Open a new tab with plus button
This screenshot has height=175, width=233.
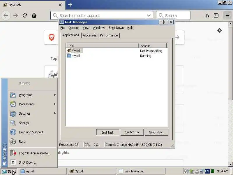(70, 5)
